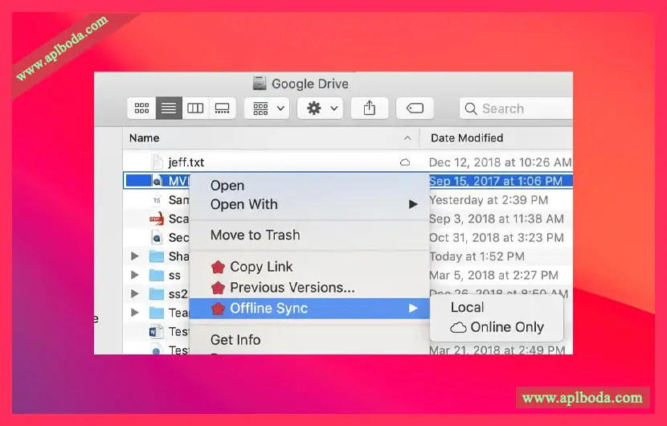The height and width of the screenshot is (426, 667).
Task: Click the Name column header
Action: tap(271, 138)
